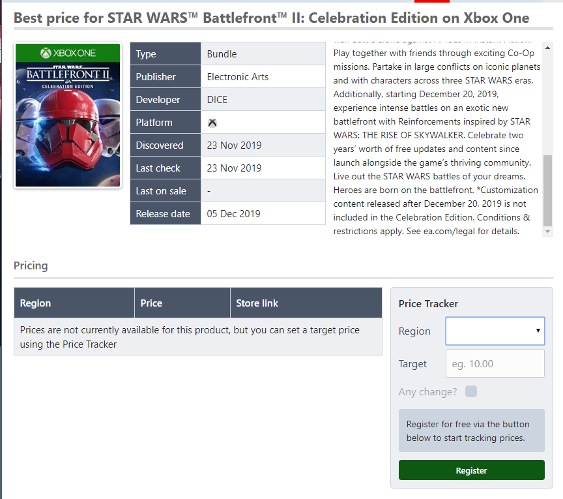The image size is (563, 499).
Task: Click description scrollbar down arrow
Action: tap(547, 232)
